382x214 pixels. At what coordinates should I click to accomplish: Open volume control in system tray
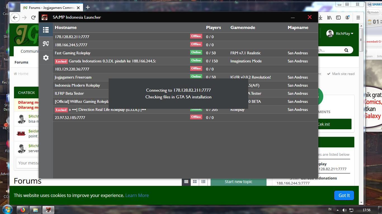click(344, 210)
